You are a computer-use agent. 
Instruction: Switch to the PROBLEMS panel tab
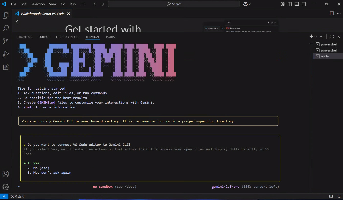[25, 37]
